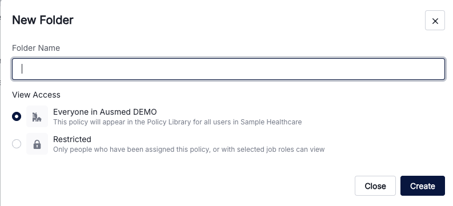Place cursor at text caret in name box
The width and height of the screenshot is (453, 206).
22,69
